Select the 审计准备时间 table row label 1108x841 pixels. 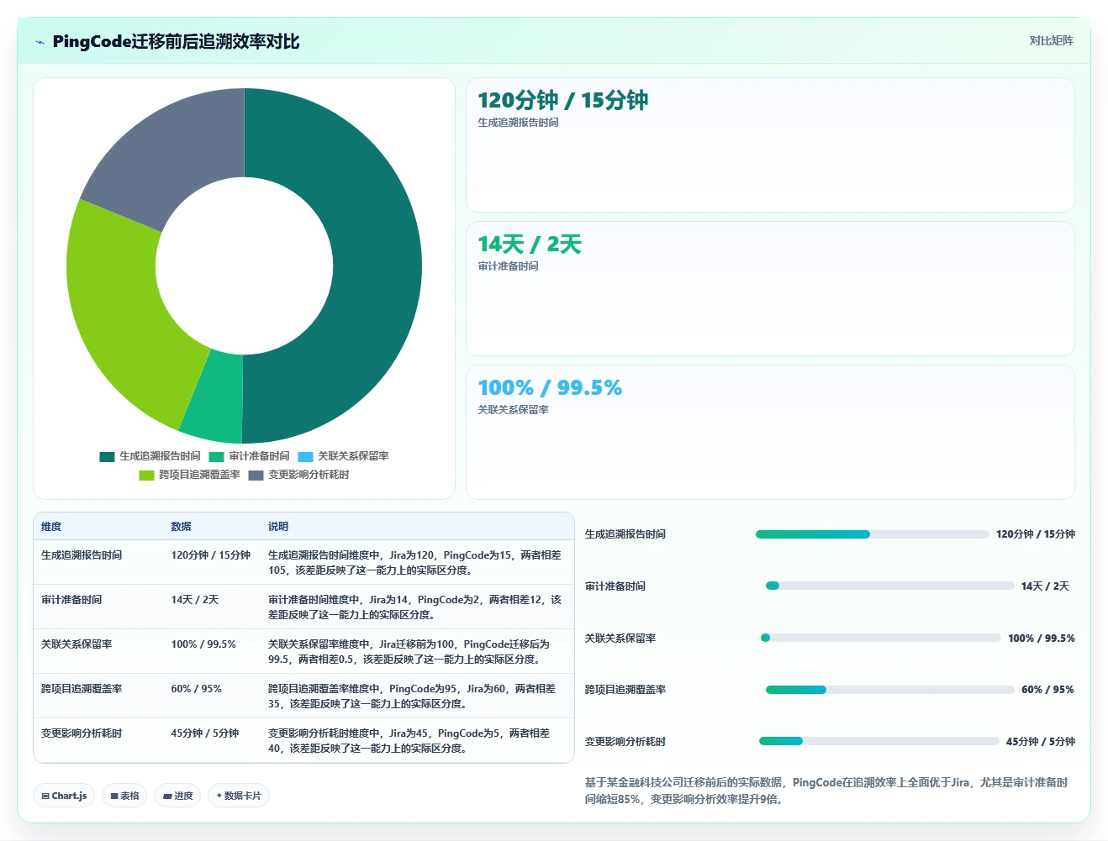(x=71, y=600)
